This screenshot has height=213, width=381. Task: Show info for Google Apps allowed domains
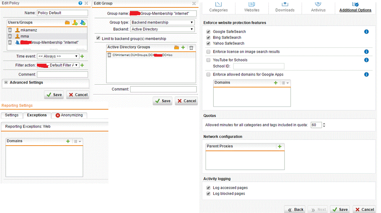pyautogui.click(x=366, y=75)
